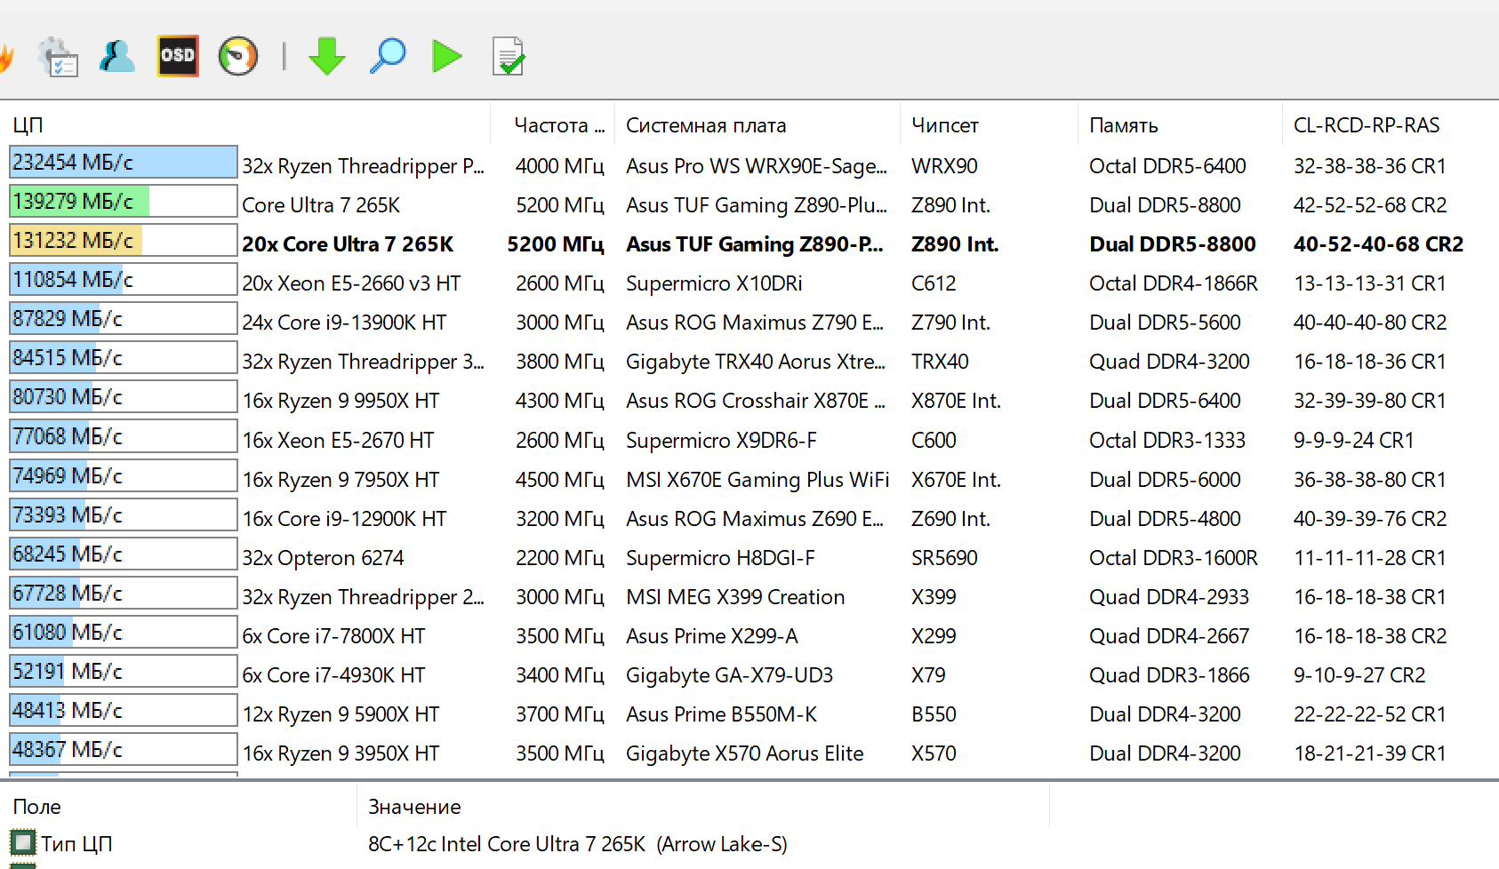Click the '8C+12c Intel Core Ultra 7 265K' value
The image size is (1499, 869).
507,844
